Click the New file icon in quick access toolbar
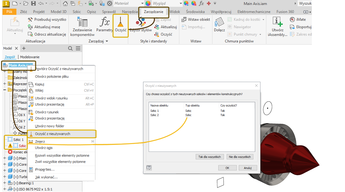Screen dimensions: 345x192 (15, 3)
